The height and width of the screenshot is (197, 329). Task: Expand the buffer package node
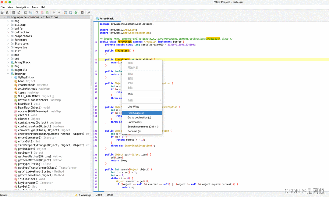click(8, 29)
